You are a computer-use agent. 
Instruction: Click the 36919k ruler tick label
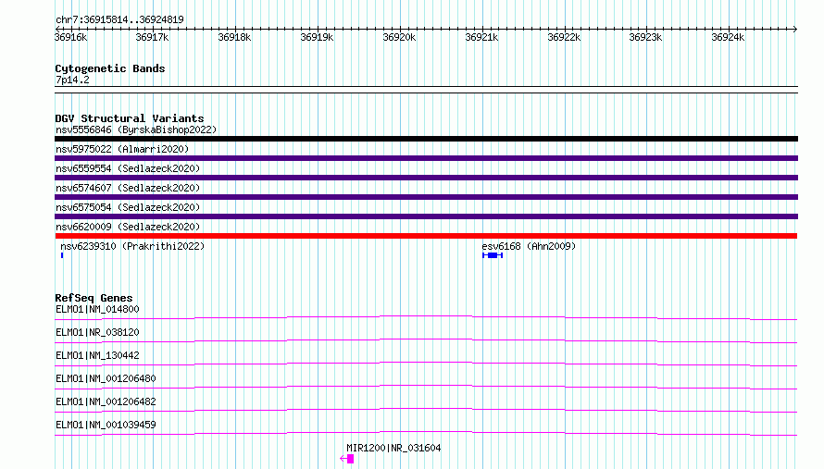point(317,37)
